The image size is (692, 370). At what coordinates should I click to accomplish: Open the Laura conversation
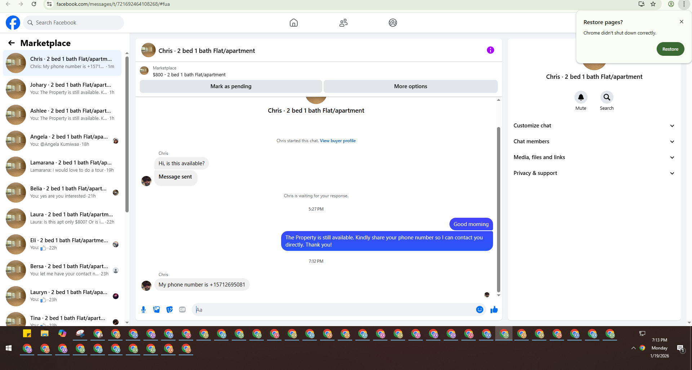pyautogui.click(x=62, y=218)
